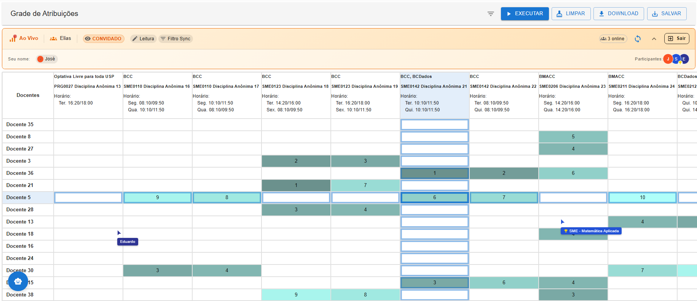Collapse the live session panel chevron

click(x=654, y=39)
